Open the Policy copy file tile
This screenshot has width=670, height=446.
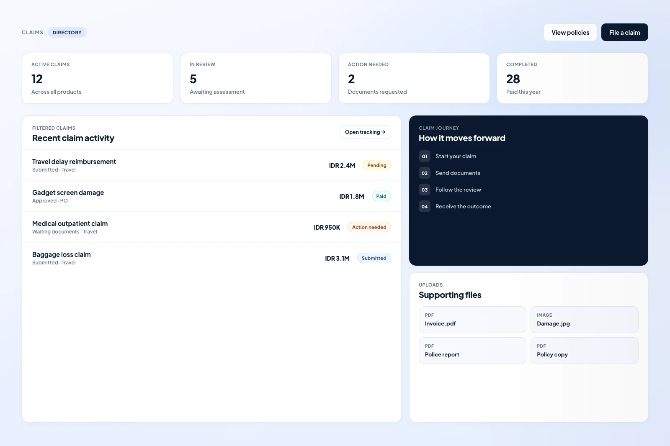[584, 351]
